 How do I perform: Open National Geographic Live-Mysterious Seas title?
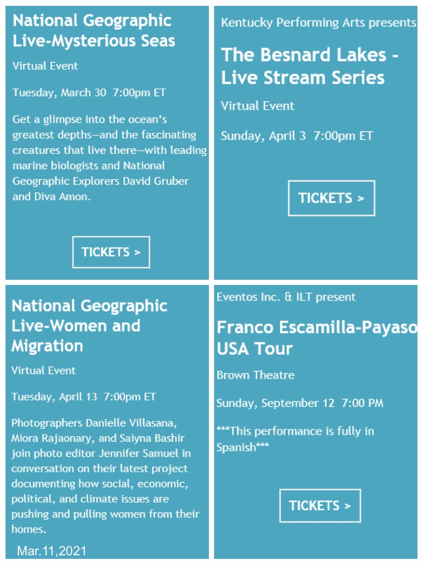tap(94, 31)
